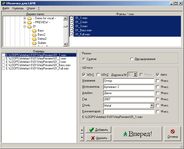Select the Декодирование mode radio button
The height and width of the screenshot is (149, 184).
pos(132,59)
